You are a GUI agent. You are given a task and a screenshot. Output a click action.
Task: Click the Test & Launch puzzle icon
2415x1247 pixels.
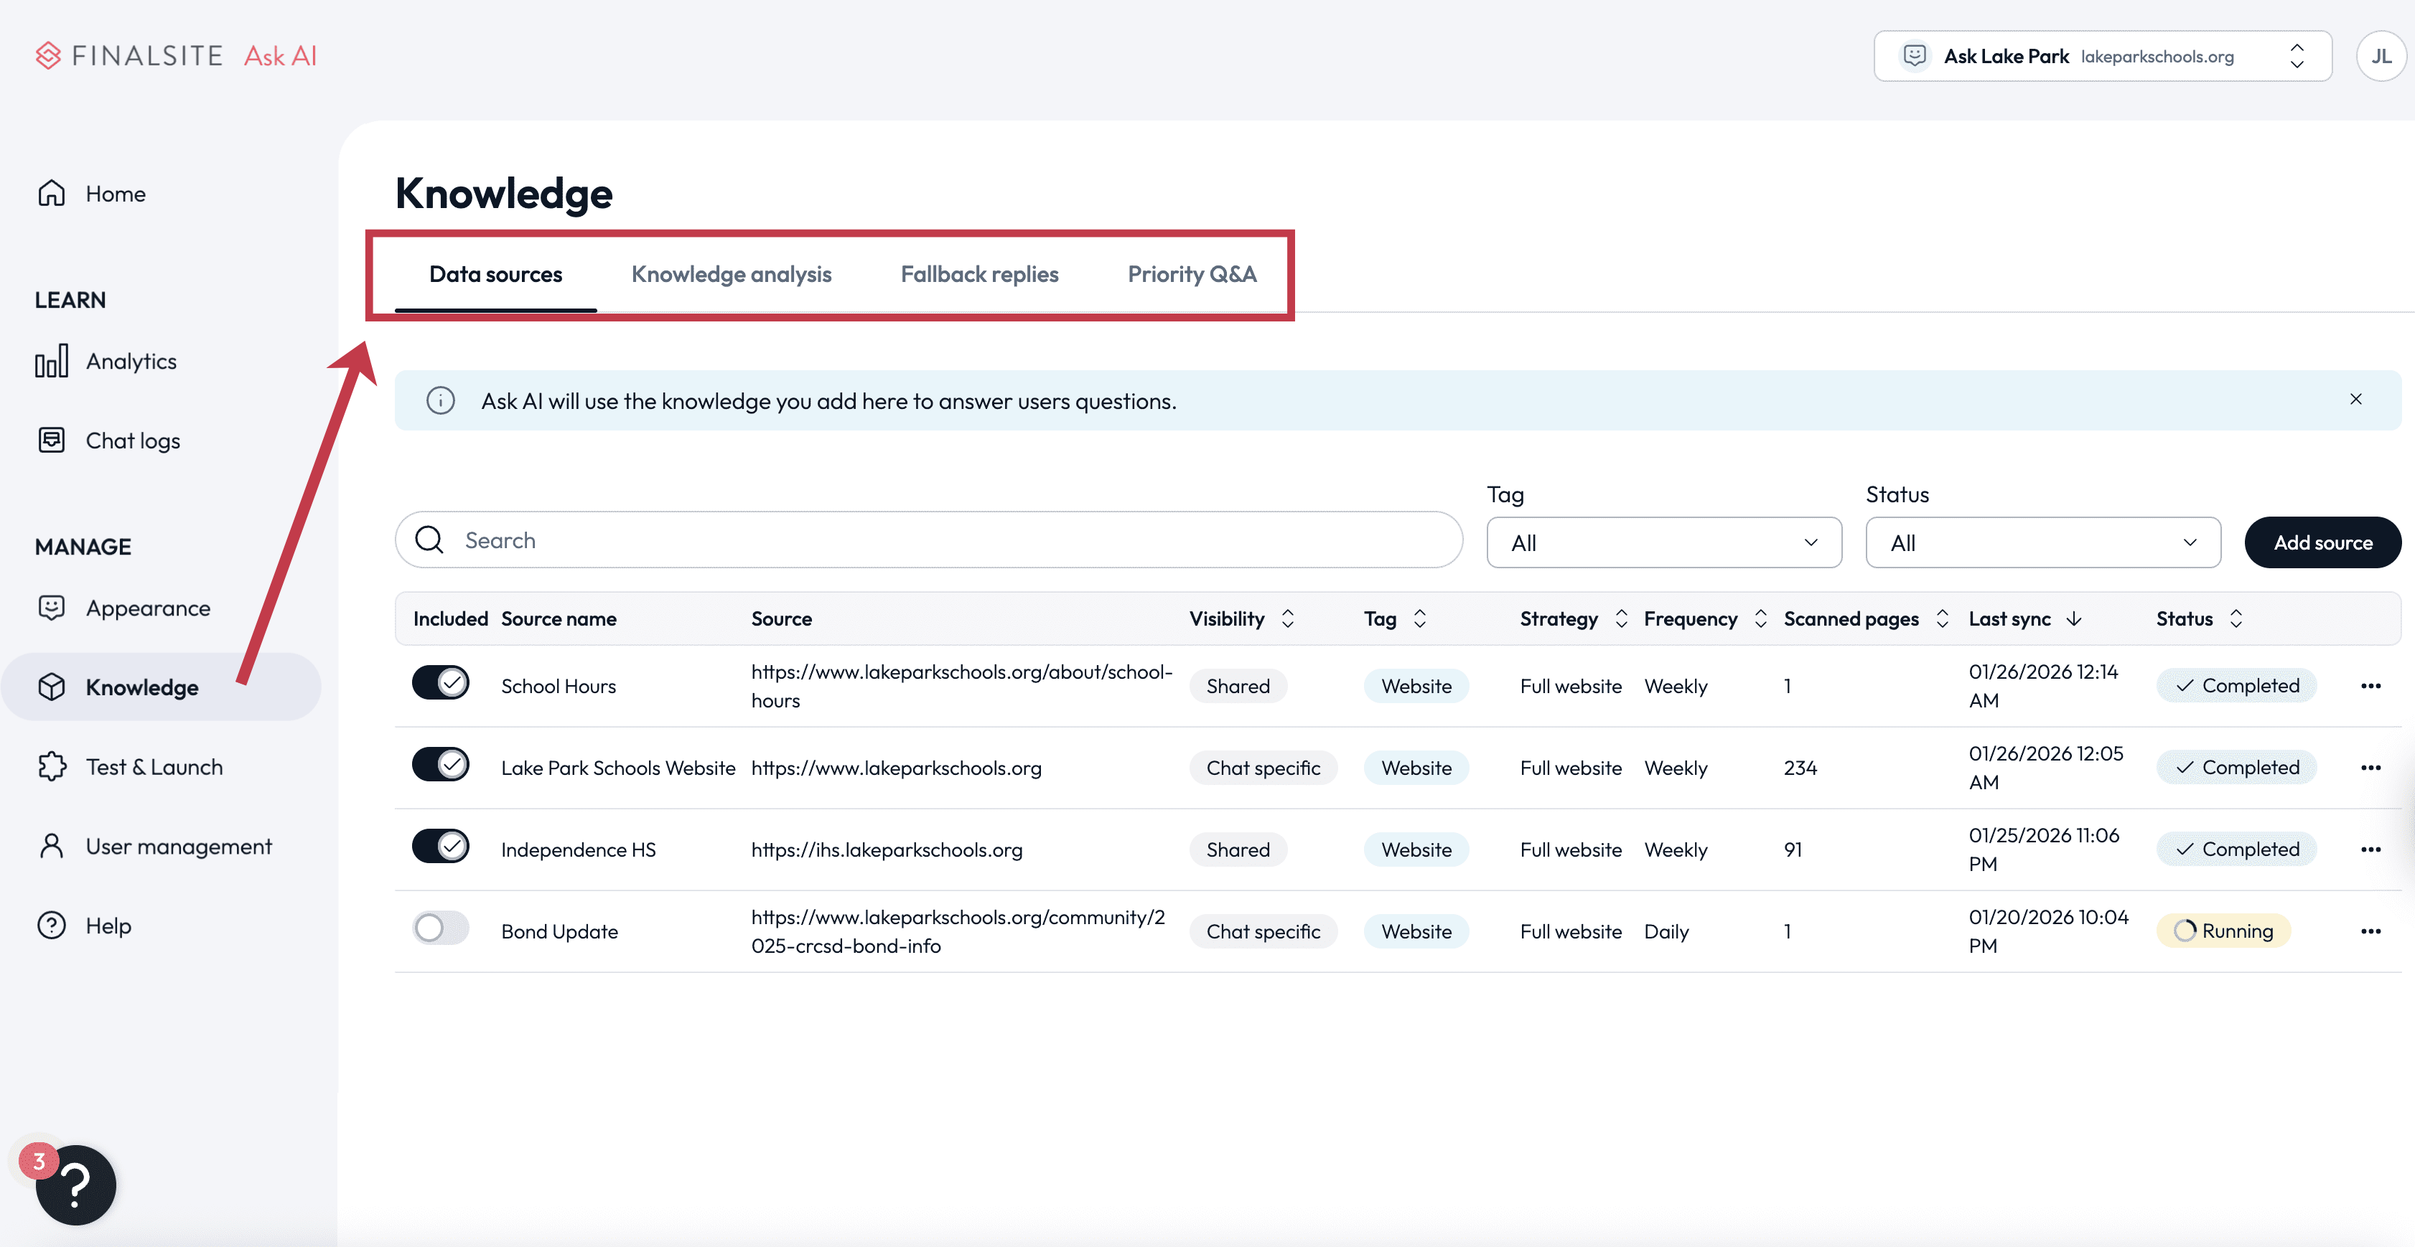tap(52, 766)
